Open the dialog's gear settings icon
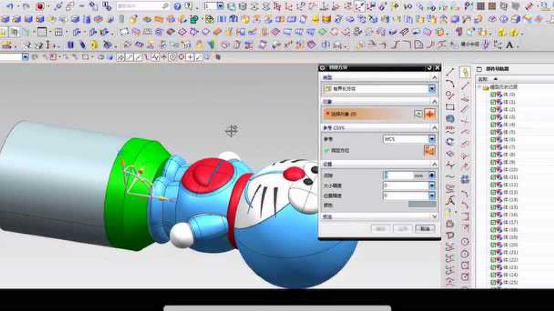The height and width of the screenshot is (311, 554). 322,68
